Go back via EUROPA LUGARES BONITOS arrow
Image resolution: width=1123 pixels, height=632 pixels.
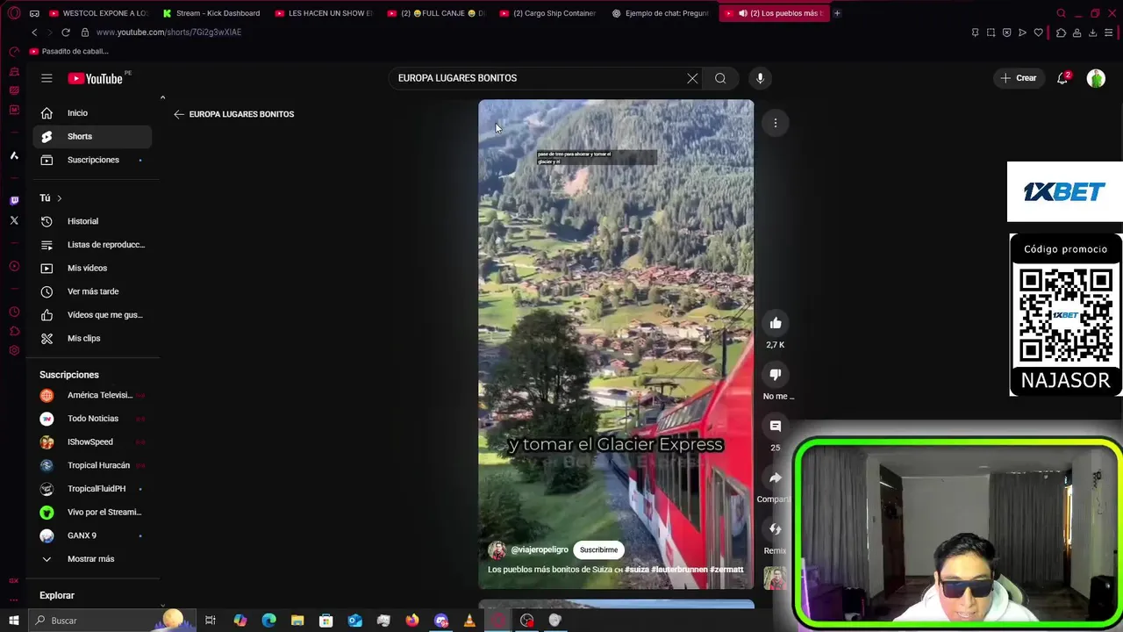(x=179, y=114)
